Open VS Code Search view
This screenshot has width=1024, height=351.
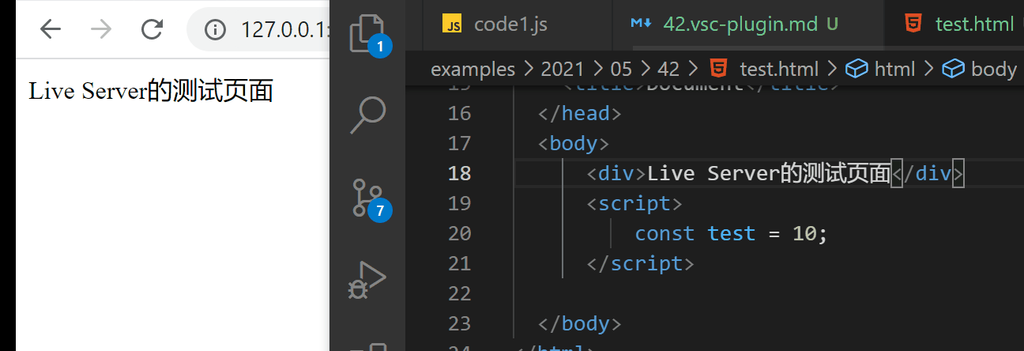pyautogui.click(x=367, y=115)
